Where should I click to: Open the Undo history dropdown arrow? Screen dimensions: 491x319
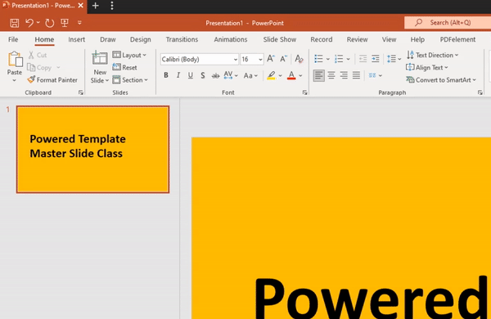point(38,23)
